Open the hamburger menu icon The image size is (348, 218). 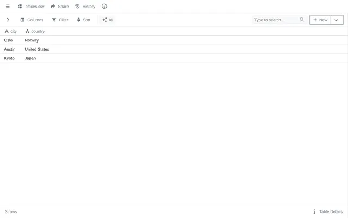coord(8,7)
